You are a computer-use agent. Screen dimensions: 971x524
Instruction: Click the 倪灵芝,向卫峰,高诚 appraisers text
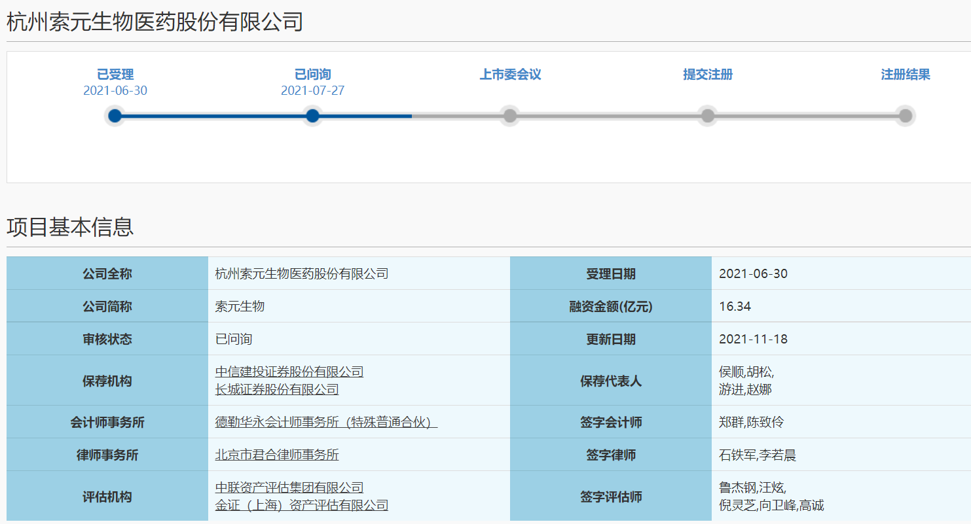point(771,506)
